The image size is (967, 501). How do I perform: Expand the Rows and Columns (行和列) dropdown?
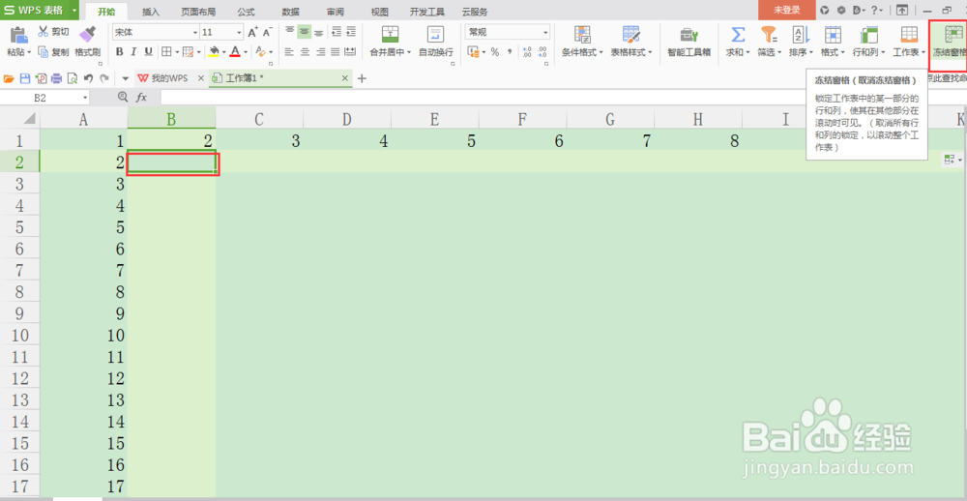[883, 53]
